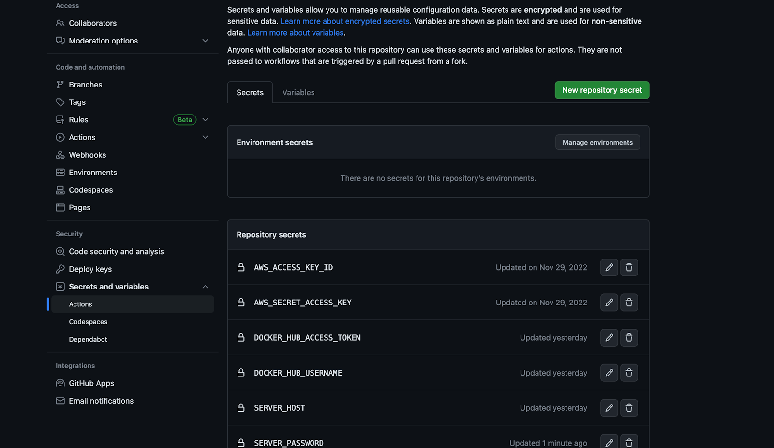The width and height of the screenshot is (774, 448).
Task: Select the Secrets tab
Action: pyautogui.click(x=250, y=92)
